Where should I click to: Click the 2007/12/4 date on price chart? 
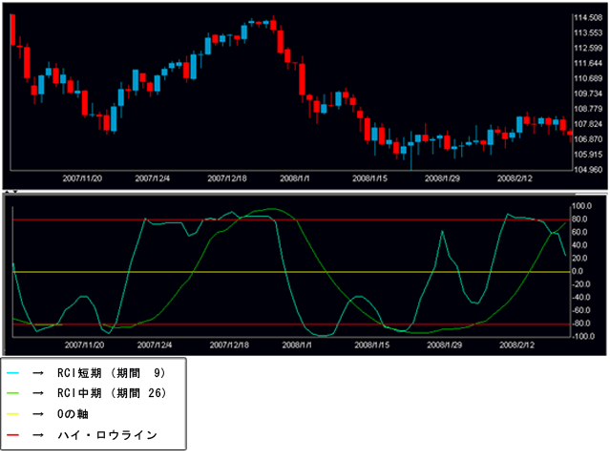click(x=153, y=178)
